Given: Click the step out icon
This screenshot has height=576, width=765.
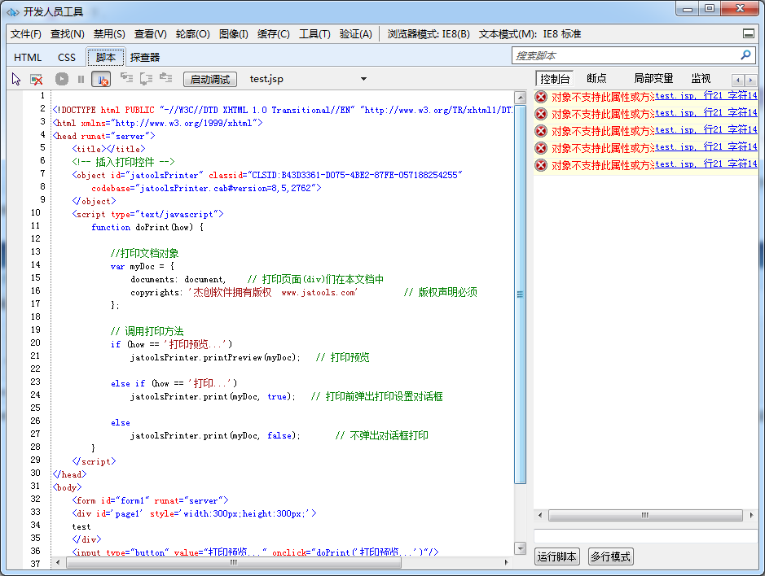Looking at the screenshot, I should coord(166,78).
